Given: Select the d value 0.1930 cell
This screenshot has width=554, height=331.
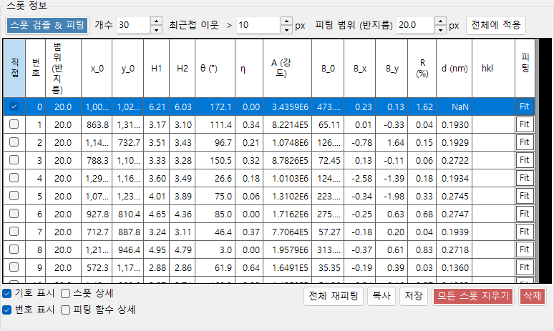Looking at the screenshot, I should pyautogui.click(x=455, y=124).
